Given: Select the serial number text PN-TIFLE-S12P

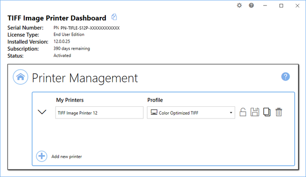Looking at the screenshot, I should 90,28.
